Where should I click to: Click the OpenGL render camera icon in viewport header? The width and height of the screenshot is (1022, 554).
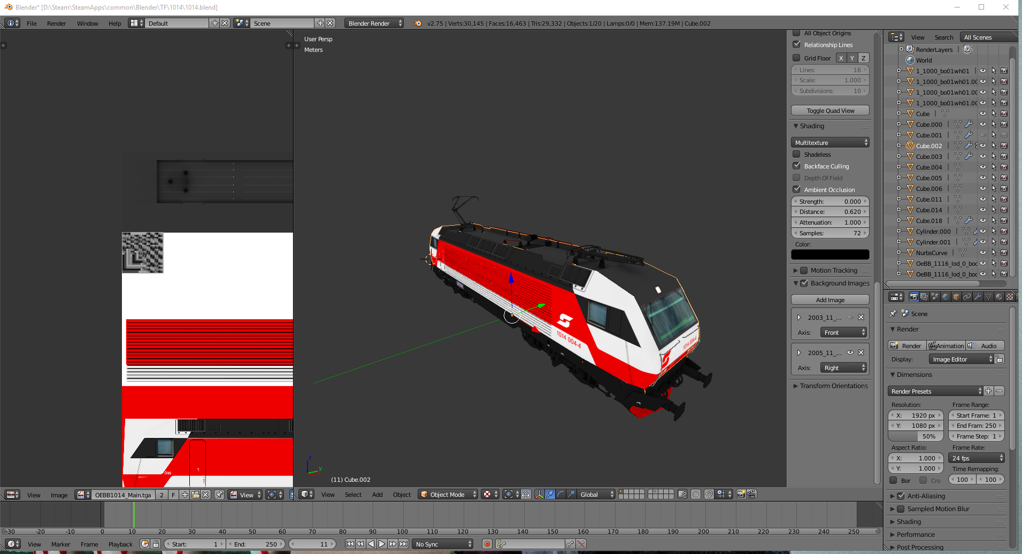[741, 495]
